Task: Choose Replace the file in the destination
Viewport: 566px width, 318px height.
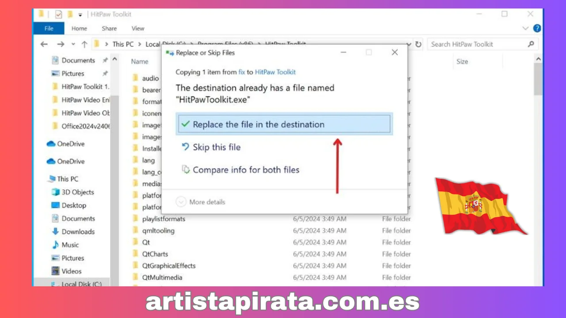Action: [284, 124]
